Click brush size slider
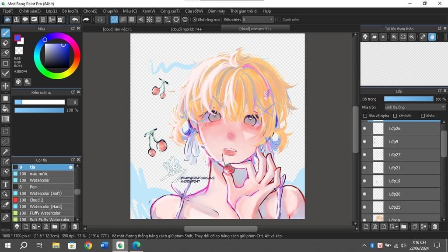448x252 pixels. tap(39, 102)
